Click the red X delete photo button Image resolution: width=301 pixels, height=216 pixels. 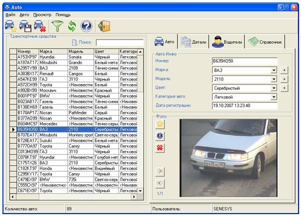[160, 148]
